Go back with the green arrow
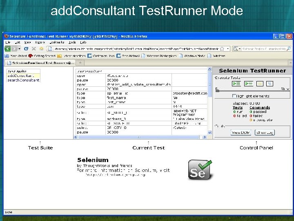The height and width of the screenshot is (221, 294). [7, 49]
